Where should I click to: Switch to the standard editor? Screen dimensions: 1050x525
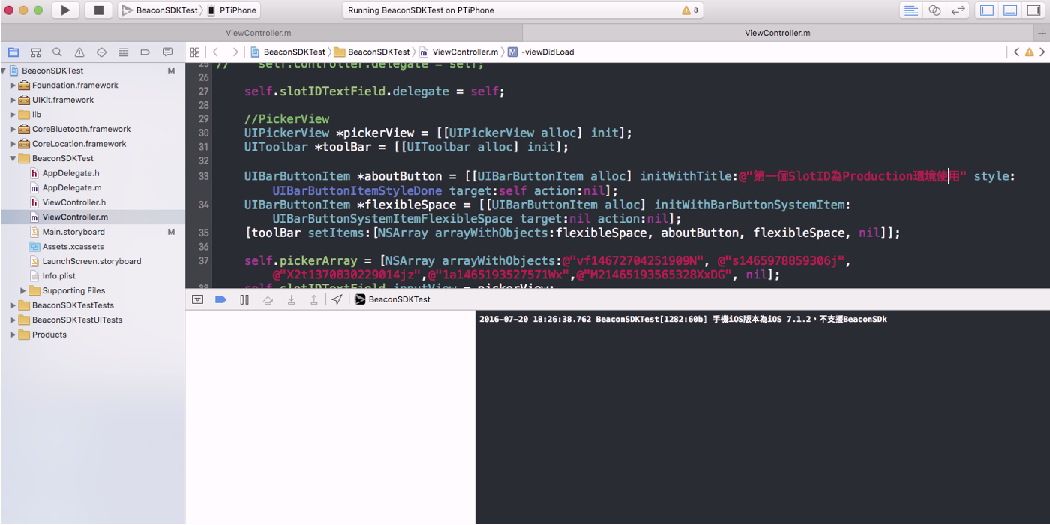pyautogui.click(x=910, y=10)
